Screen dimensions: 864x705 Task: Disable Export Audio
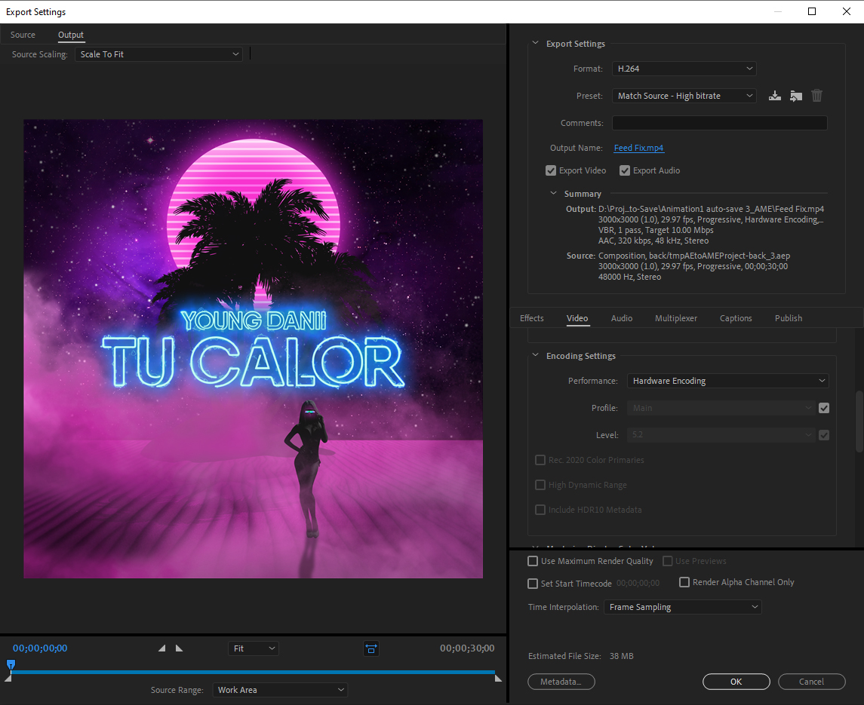(625, 170)
